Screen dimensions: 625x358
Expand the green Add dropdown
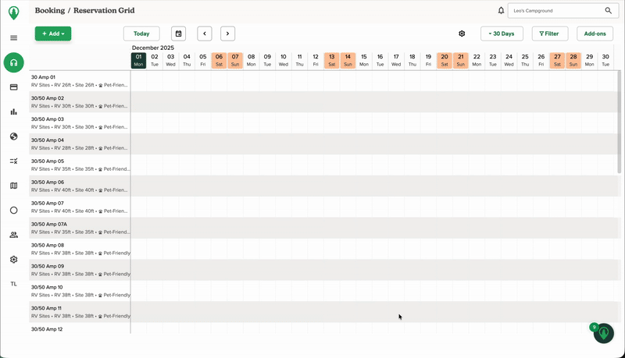52,34
